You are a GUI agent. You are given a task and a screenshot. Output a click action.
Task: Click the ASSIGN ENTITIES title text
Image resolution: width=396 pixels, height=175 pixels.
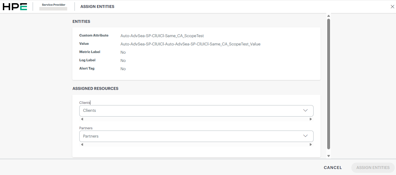[x=97, y=7]
